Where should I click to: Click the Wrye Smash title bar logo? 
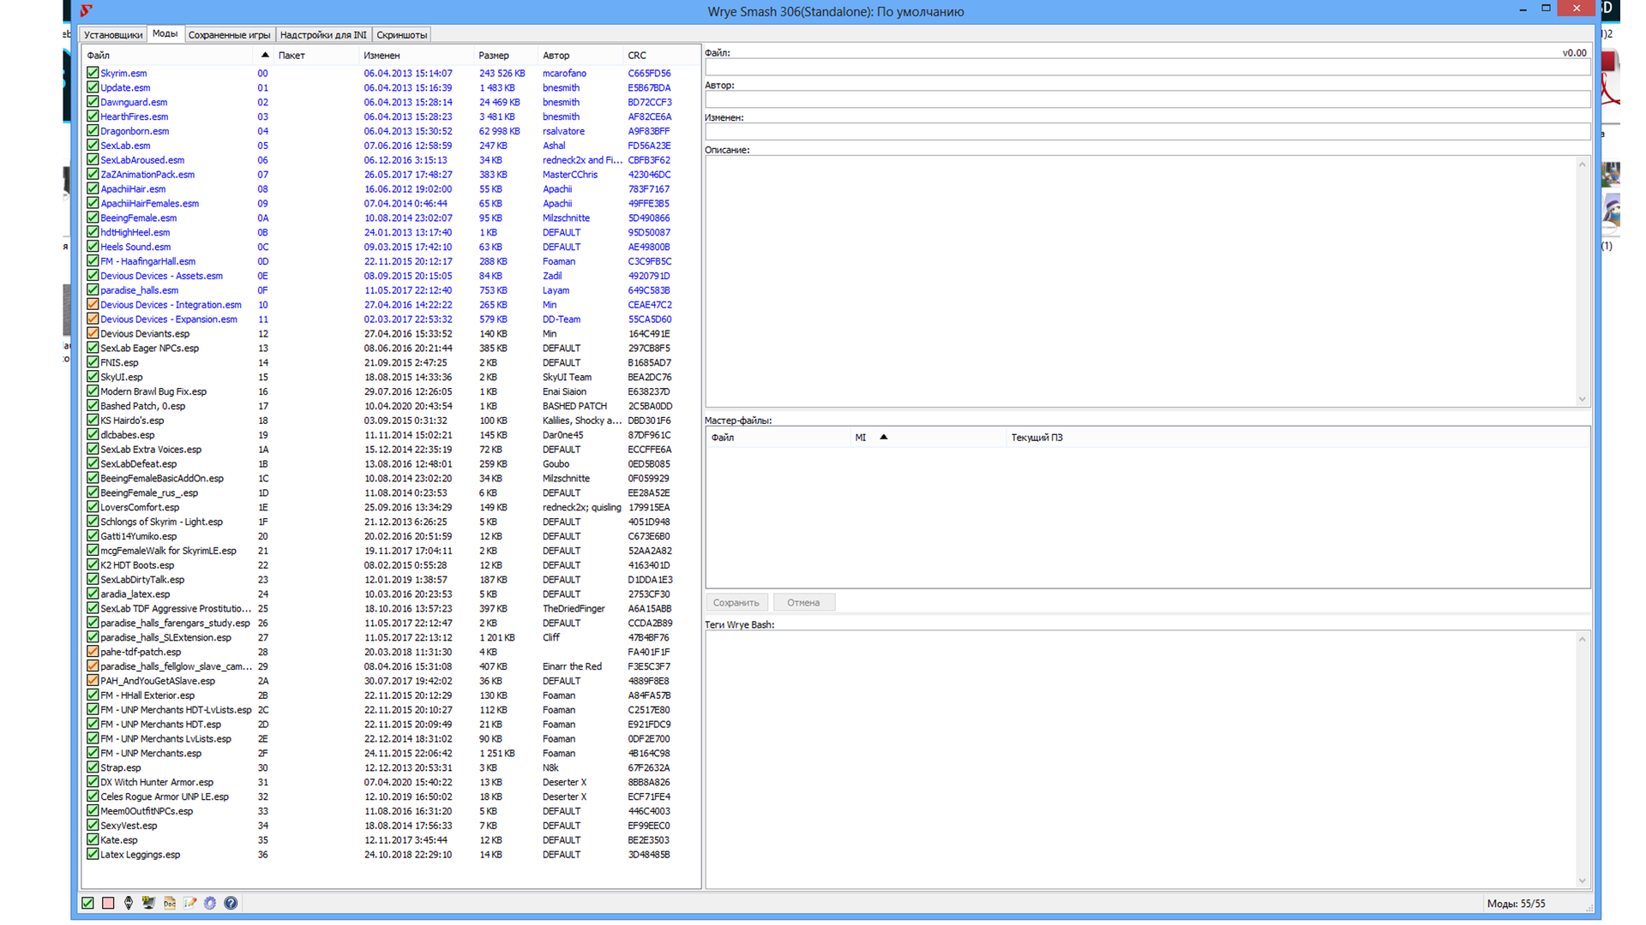click(86, 11)
